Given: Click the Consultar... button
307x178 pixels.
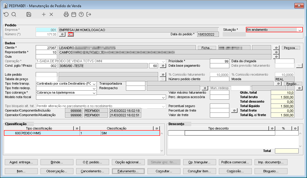Looking at the screenshot, I should (164, 171).
